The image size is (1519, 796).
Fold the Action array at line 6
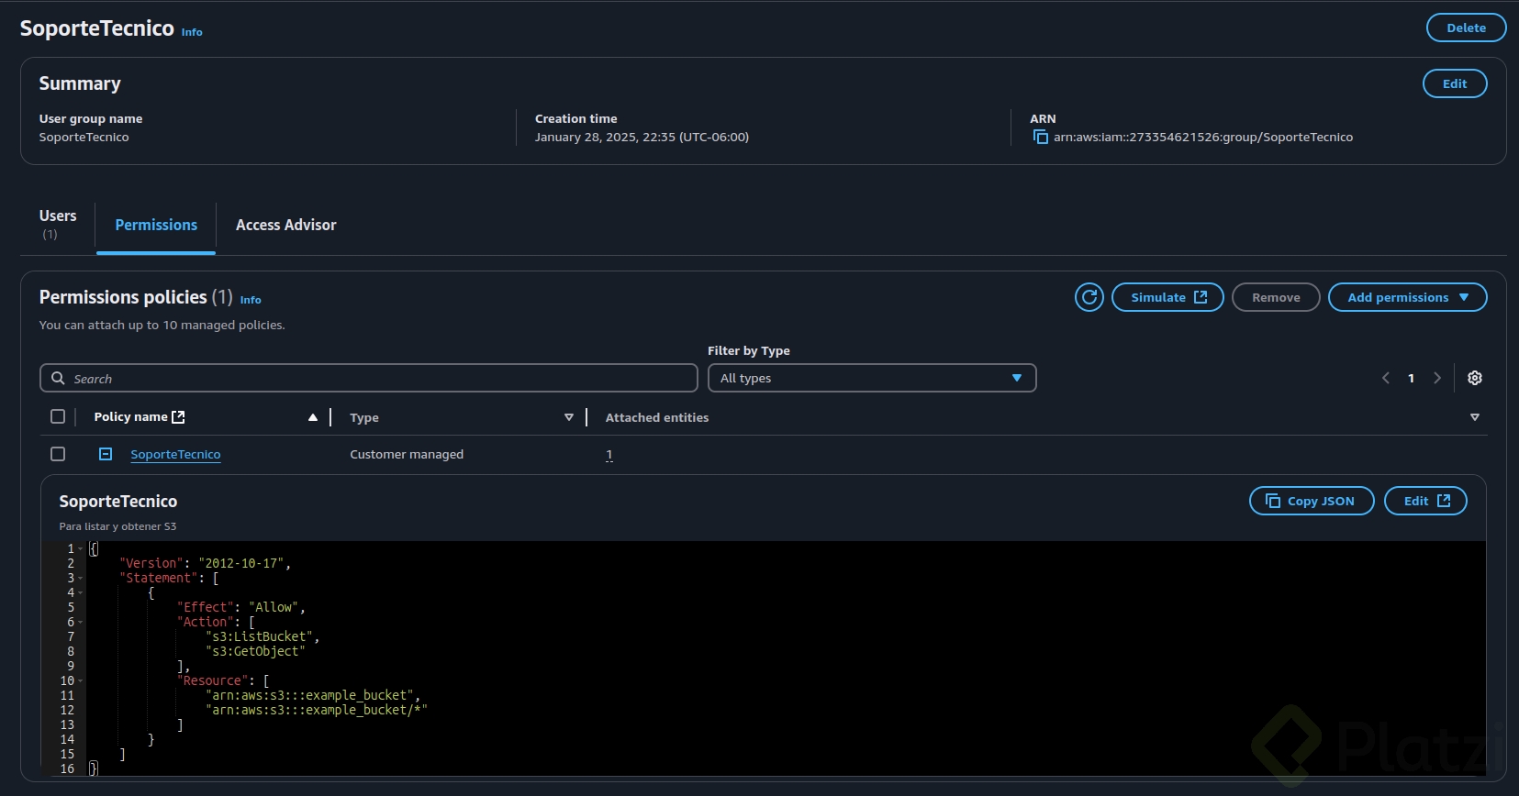point(81,622)
